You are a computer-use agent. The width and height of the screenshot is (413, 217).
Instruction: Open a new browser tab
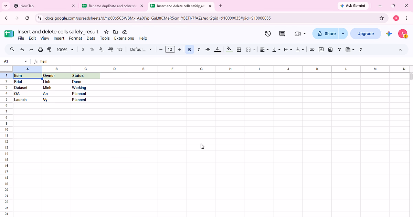point(220,6)
